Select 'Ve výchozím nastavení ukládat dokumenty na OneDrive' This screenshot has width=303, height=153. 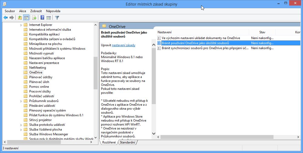click(201, 38)
